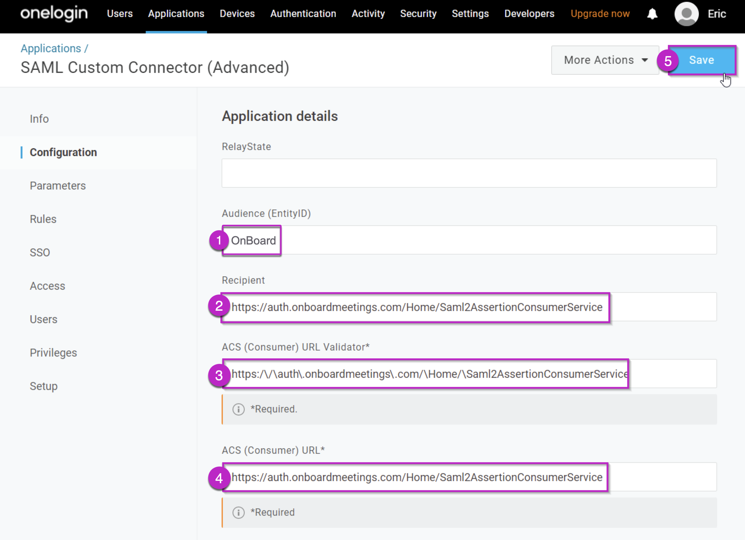The height and width of the screenshot is (540, 745).
Task: Open the Activity menu
Action: [368, 14]
